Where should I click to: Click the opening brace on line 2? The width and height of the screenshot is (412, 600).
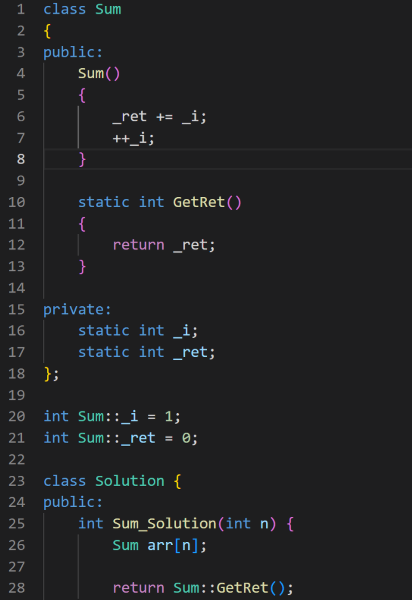pos(47,31)
